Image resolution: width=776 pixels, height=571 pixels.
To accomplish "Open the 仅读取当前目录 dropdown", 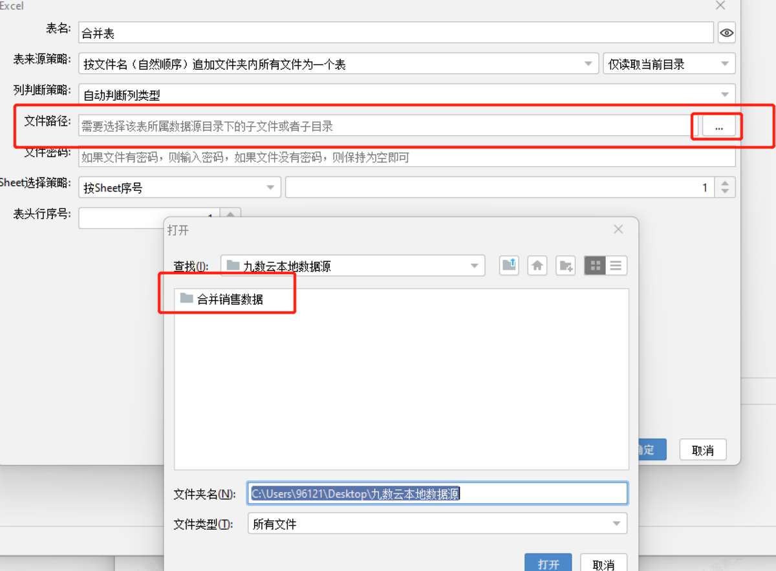I will click(669, 64).
